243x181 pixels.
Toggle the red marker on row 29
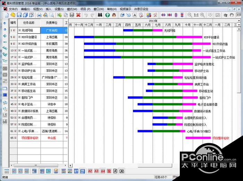[x=16, y=77]
